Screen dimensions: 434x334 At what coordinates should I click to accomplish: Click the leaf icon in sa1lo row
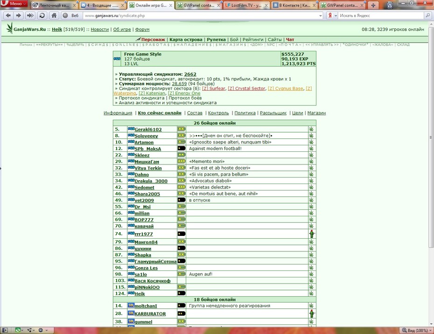pyautogui.click(x=311, y=274)
